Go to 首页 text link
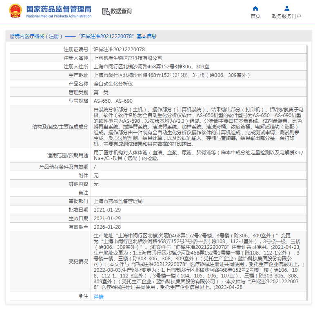 pyautogui.click(x=255, y=16)
